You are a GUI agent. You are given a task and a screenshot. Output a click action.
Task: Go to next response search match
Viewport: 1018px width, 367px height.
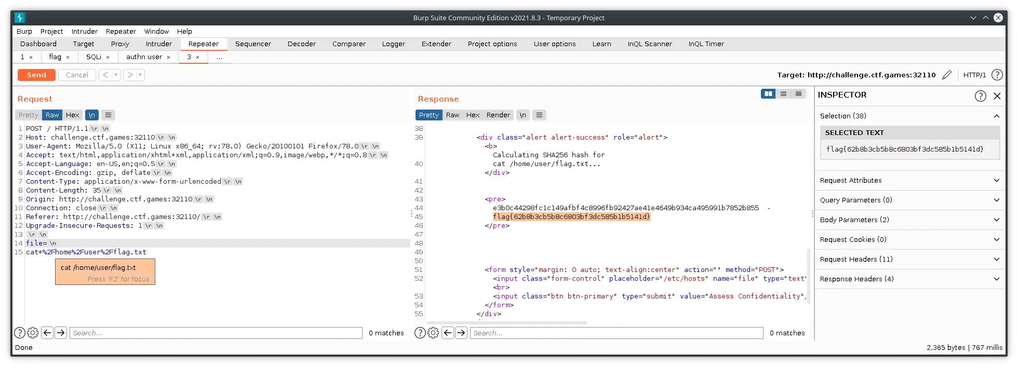pos(461,333)
